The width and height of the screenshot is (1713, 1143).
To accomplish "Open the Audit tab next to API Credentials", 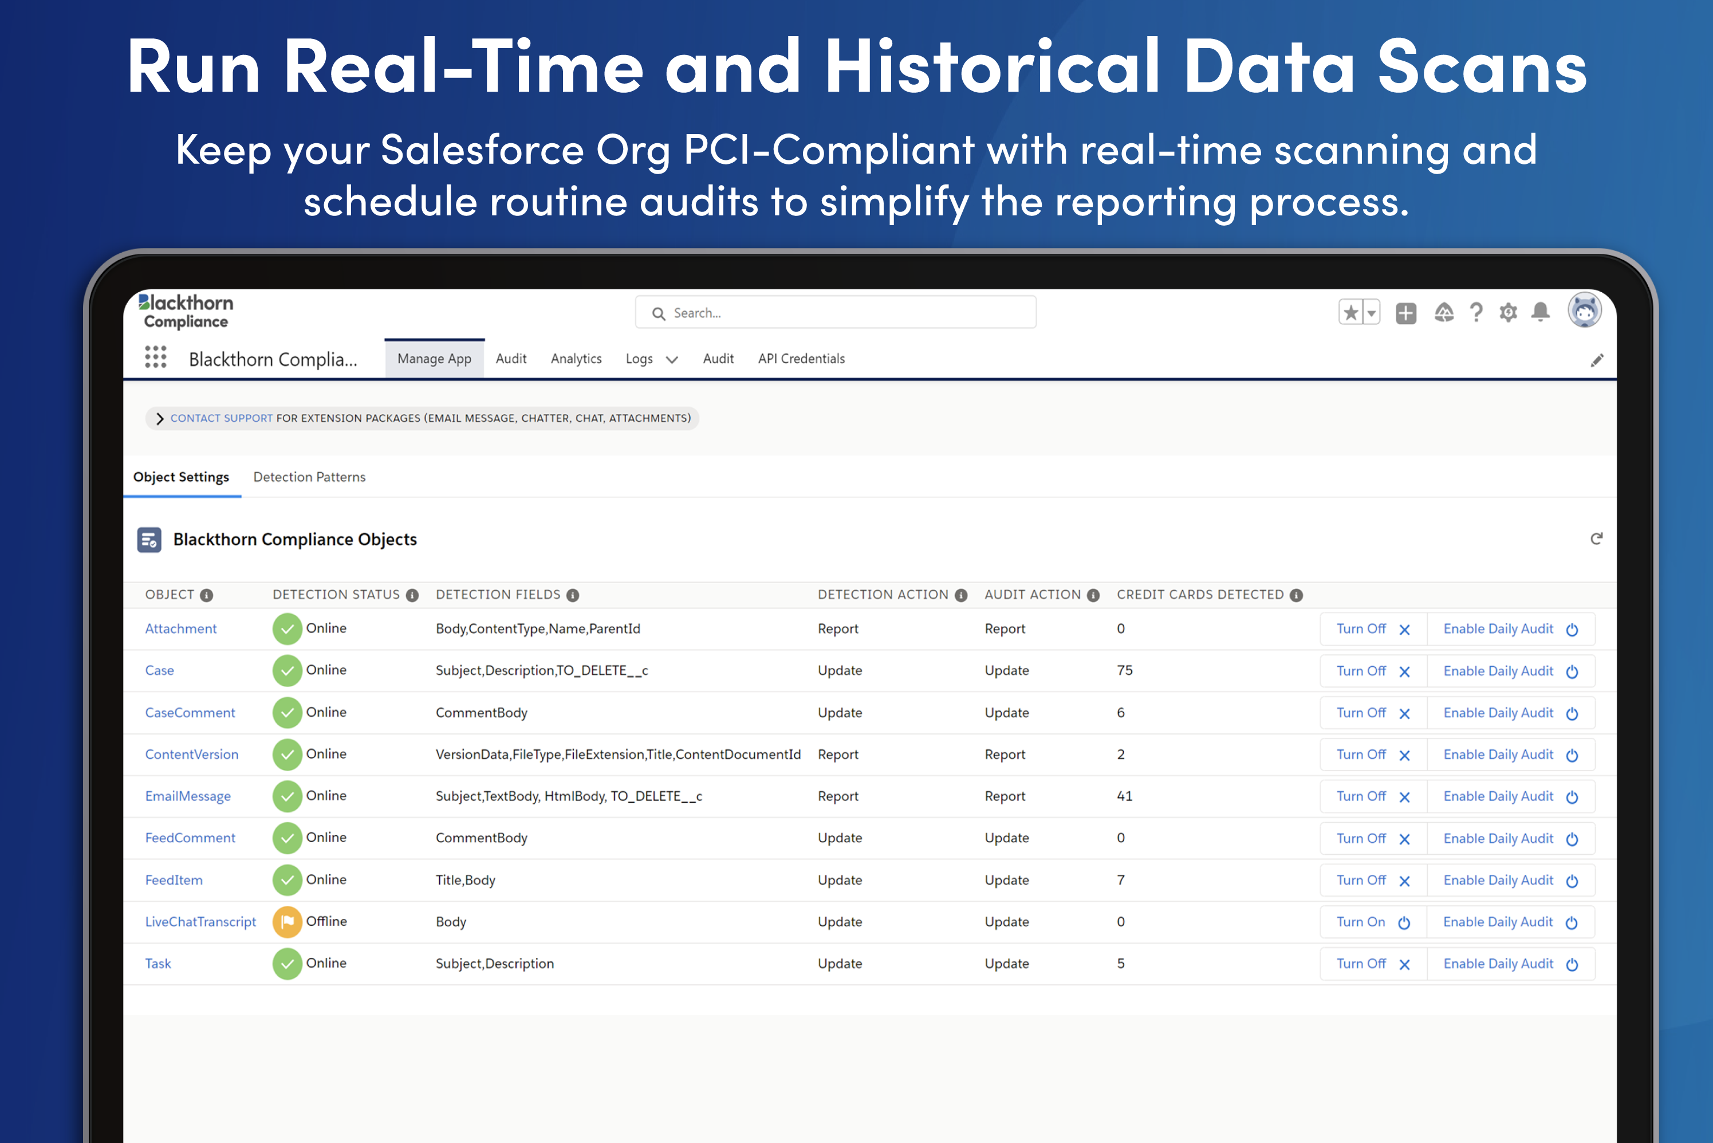I will pos(718,359).
